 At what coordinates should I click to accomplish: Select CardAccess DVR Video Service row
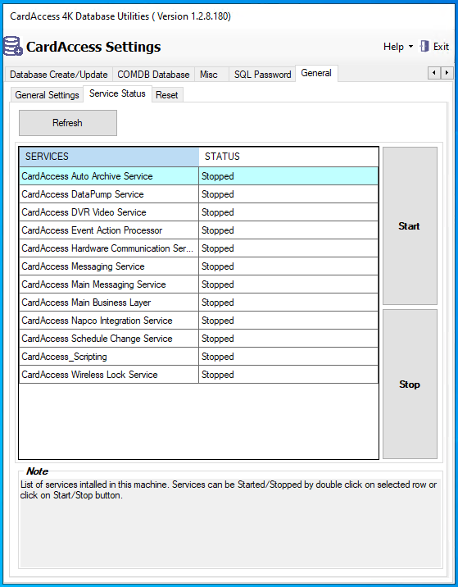pyautogui.click(x=199, y=212)
